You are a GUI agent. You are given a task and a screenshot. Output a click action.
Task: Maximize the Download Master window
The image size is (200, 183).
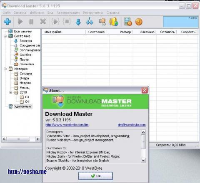click(x=189, y=6)
